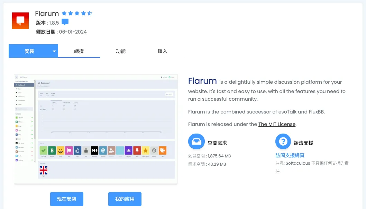This screenshot has width=366, height=209.
Task: Click the 需求空間 43.29 MB value
Action: 217,164
